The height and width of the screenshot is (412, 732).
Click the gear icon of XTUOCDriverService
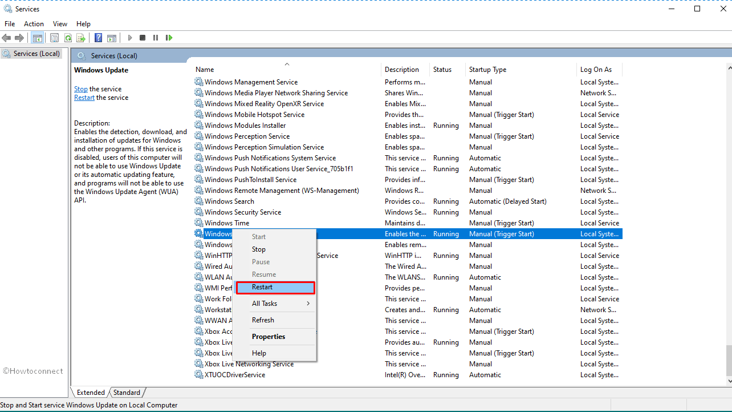point(198,374)
